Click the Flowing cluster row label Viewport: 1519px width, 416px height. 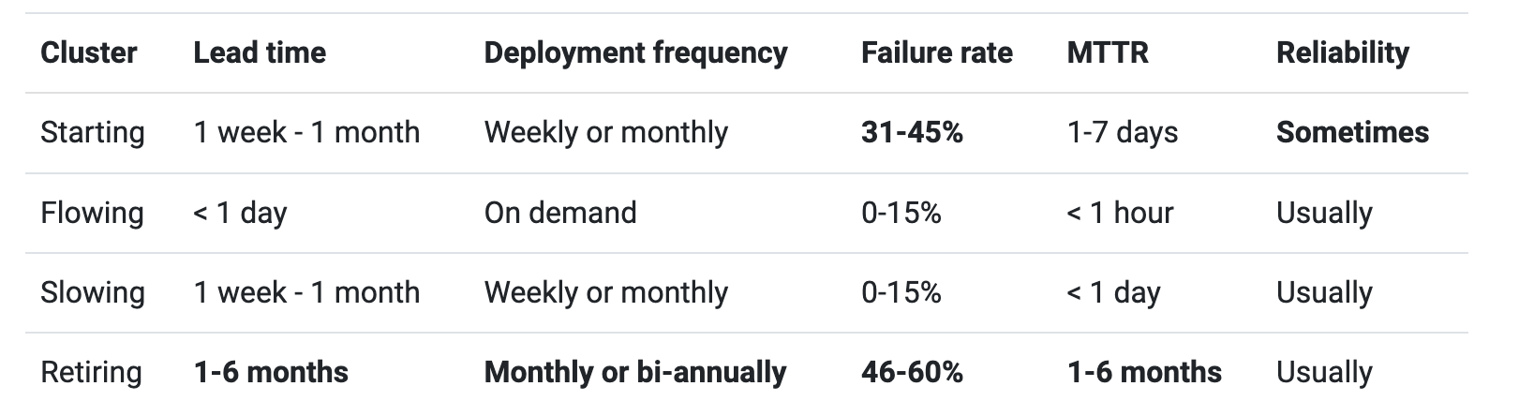(92, 213)
